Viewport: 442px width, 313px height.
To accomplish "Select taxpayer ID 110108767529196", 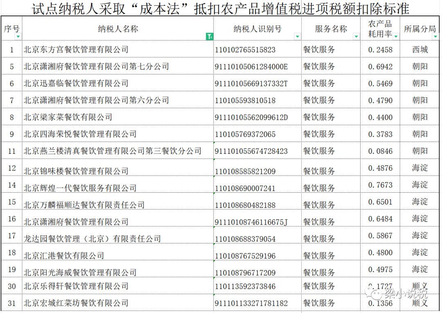I will [x=257, y=252].
